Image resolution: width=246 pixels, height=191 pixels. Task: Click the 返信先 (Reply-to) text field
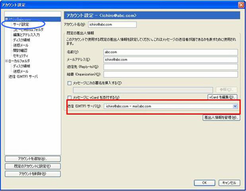[x=170, y=67]
